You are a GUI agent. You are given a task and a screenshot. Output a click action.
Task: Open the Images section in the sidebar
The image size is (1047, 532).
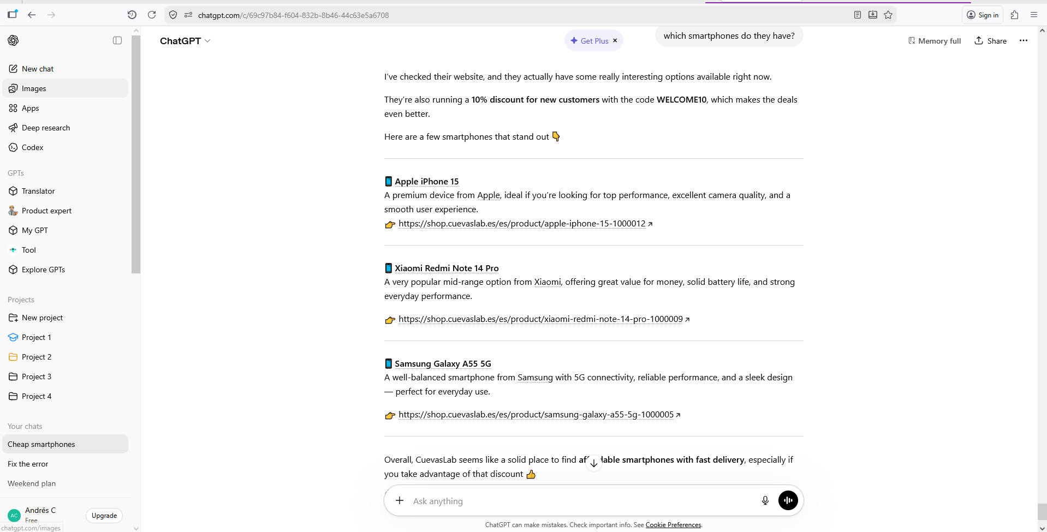coord(34,88)
